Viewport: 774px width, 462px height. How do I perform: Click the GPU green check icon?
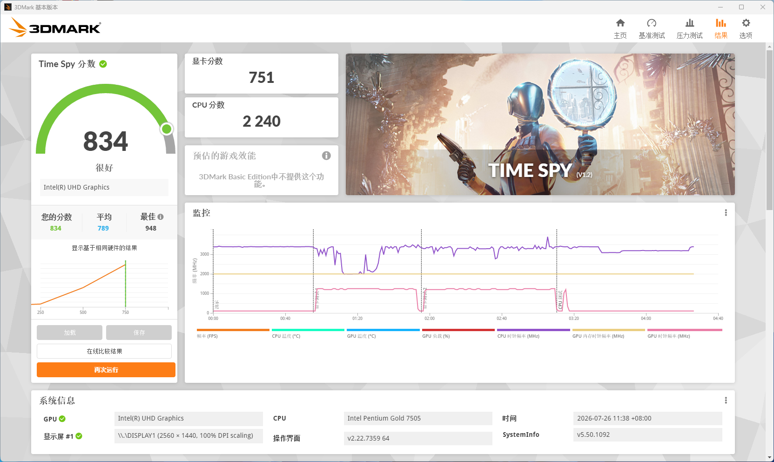62,419
